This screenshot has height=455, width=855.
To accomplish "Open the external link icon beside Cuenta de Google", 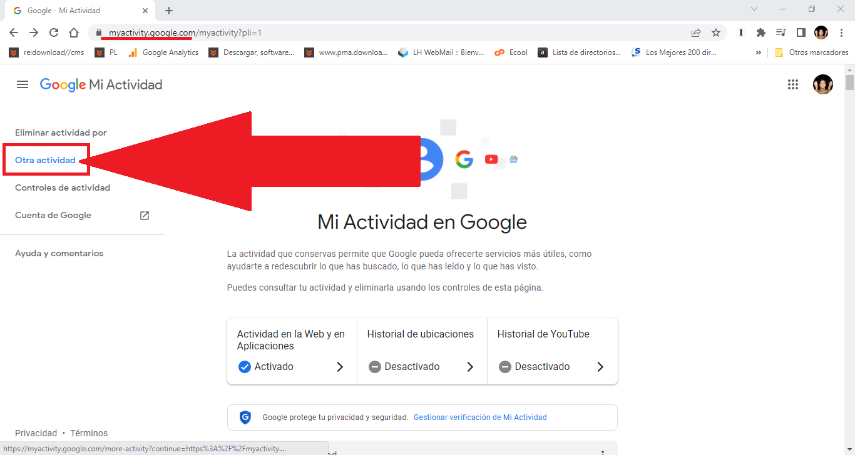I will [x=145, y=216].
